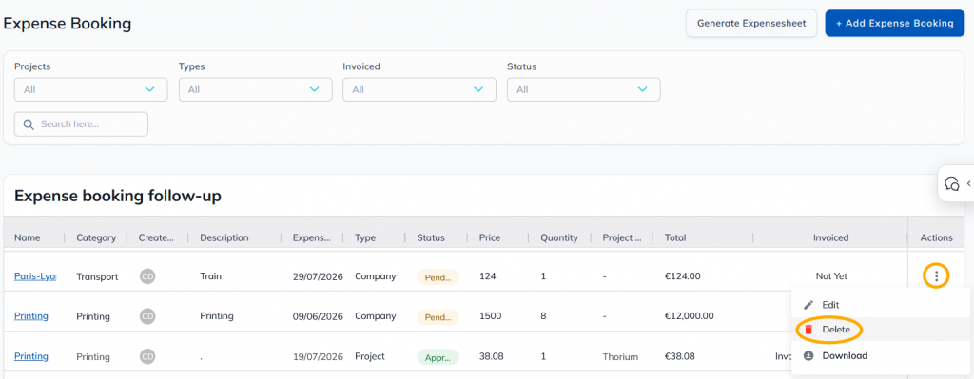Screen dimensions: 974x379
Task: Open the Printing link dated 19/07/2026
Action: pyautogui.click(x=31, y=356)
